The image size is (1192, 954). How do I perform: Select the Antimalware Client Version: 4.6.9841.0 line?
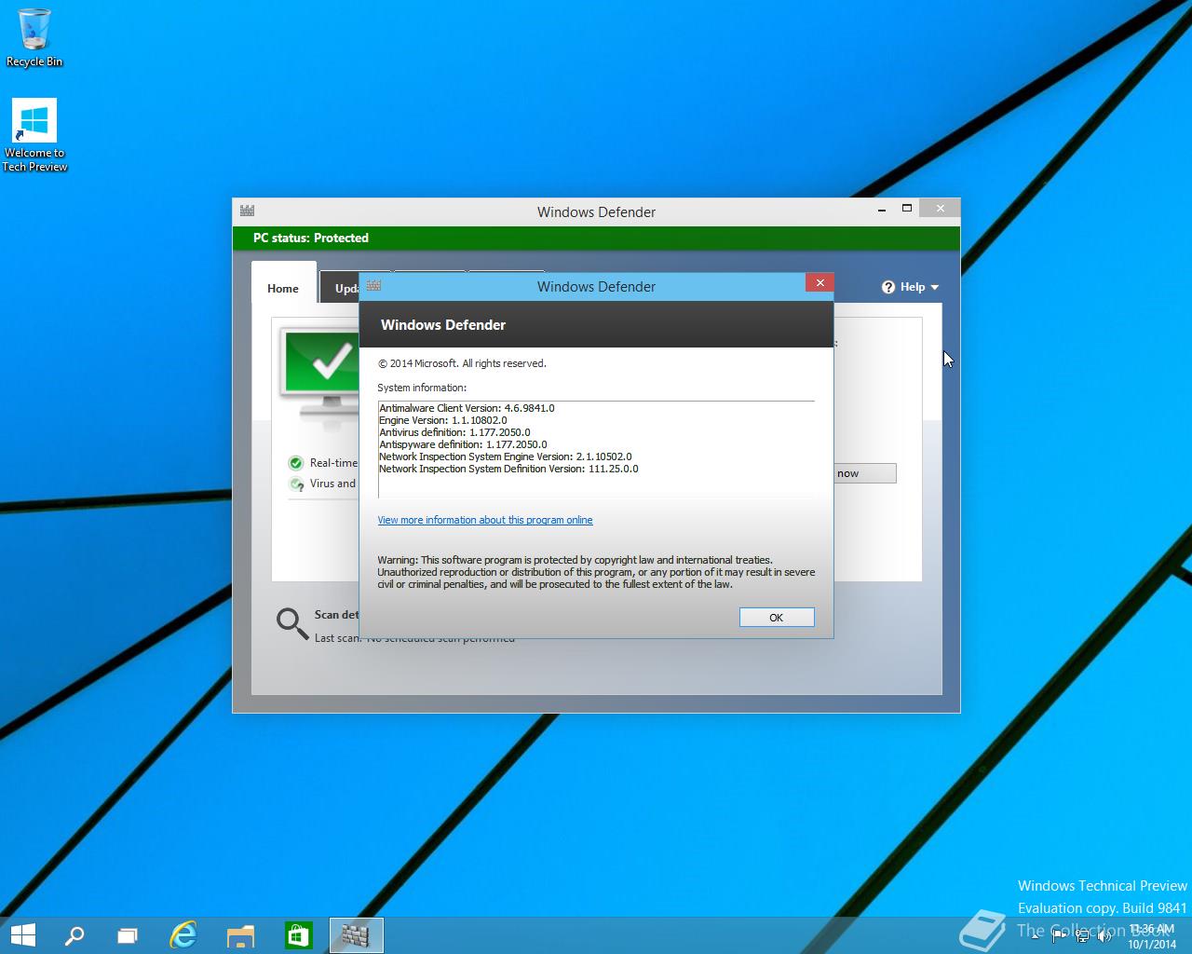pyautogui.click(x=467, y=408)
